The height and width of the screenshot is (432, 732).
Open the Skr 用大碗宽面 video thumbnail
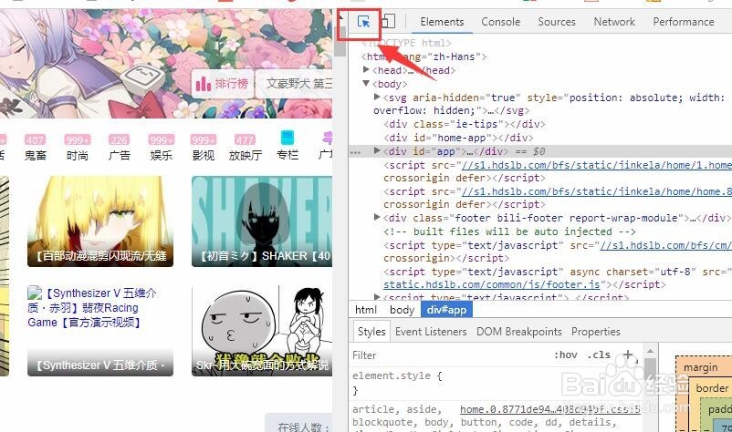coord(262,331)
